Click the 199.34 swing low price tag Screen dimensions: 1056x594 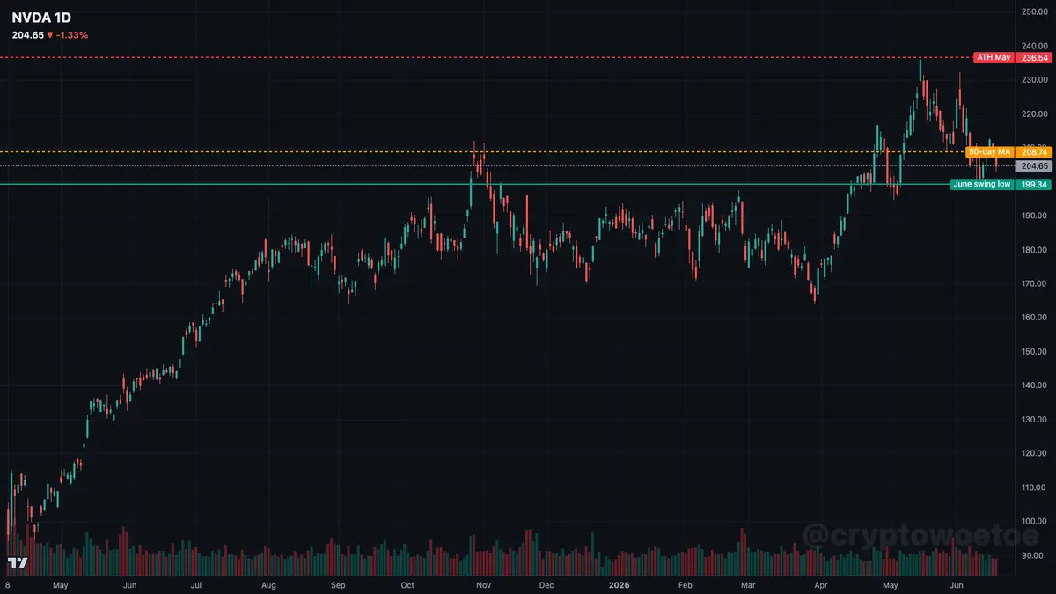coord(1034,185)
